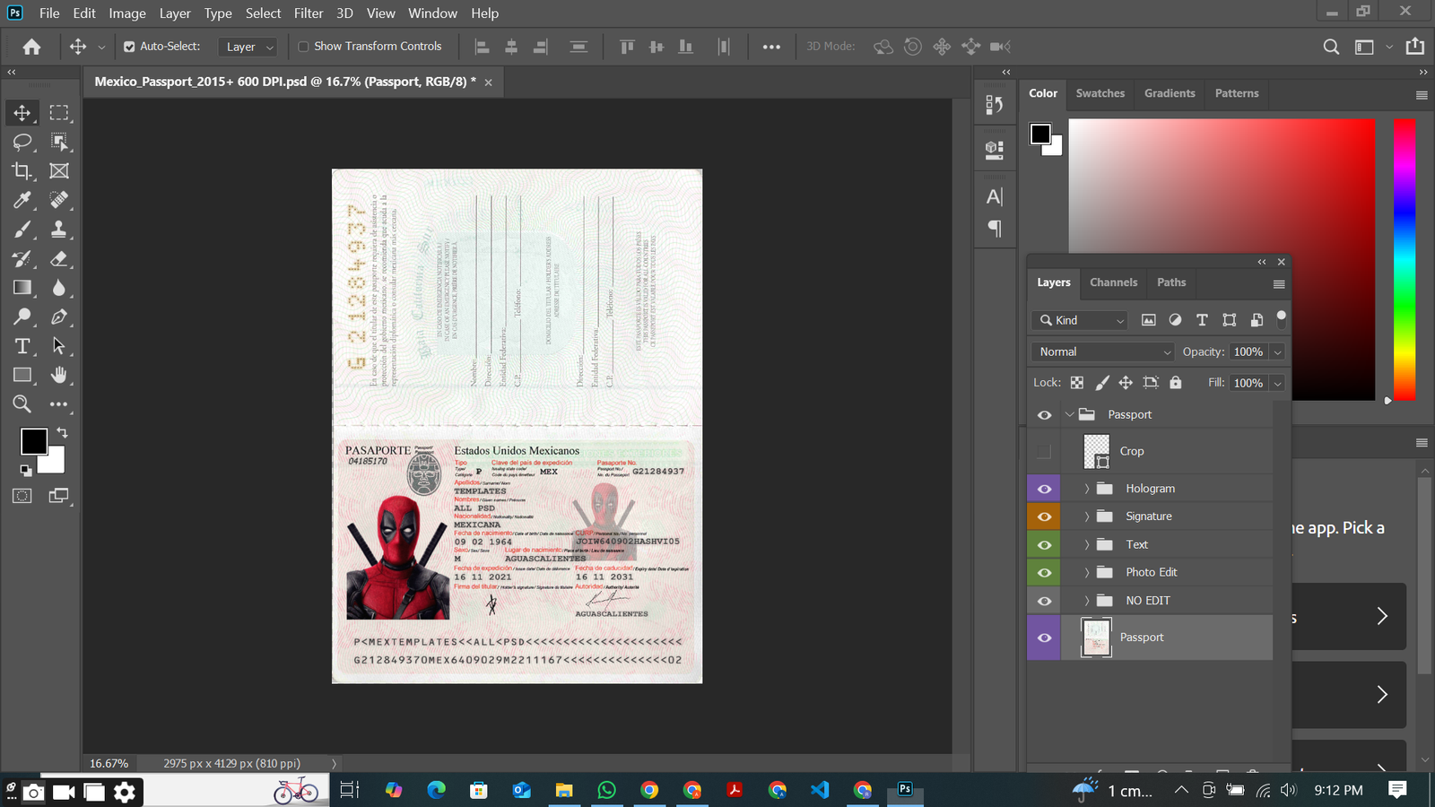This screenshot has height=807, width=1435.
Task: Hide the Photo Edit group
Action: pos(1044,573)
